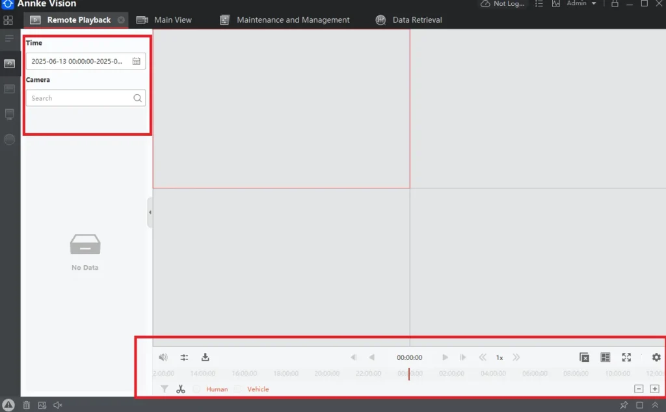
Task: Select the circular sidebar icon
Action: (9, 140)
